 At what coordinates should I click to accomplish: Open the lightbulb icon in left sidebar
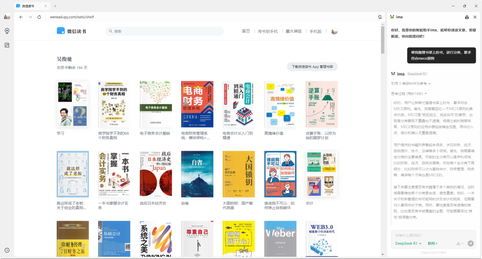(7, 31)
